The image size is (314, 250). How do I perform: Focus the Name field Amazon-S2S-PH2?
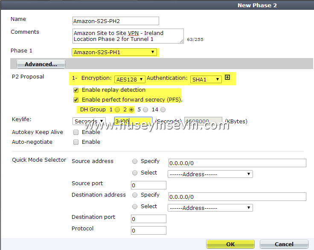(x=116, y=21)
